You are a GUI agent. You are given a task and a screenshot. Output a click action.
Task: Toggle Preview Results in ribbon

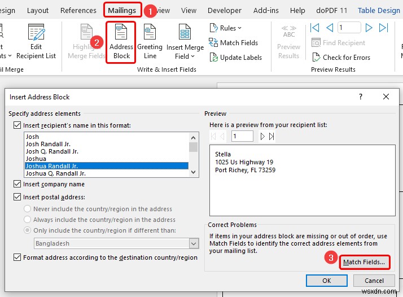pos(288,42)
